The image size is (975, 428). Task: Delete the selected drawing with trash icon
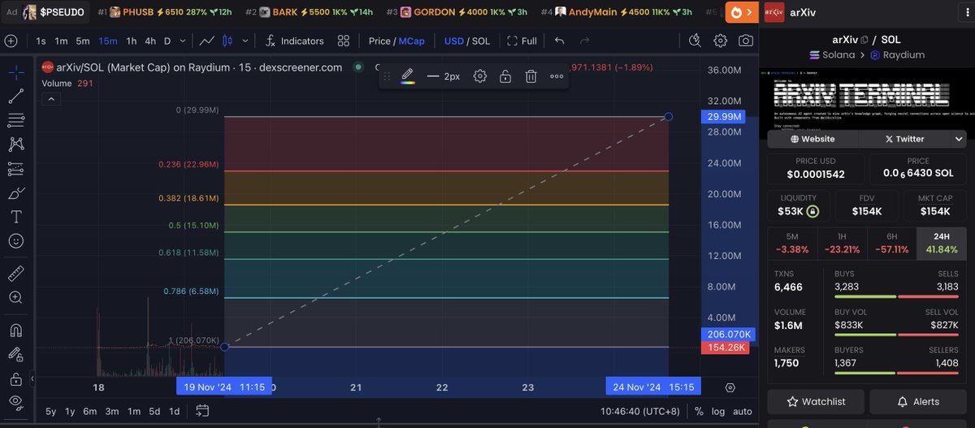(x=531, y=76)
